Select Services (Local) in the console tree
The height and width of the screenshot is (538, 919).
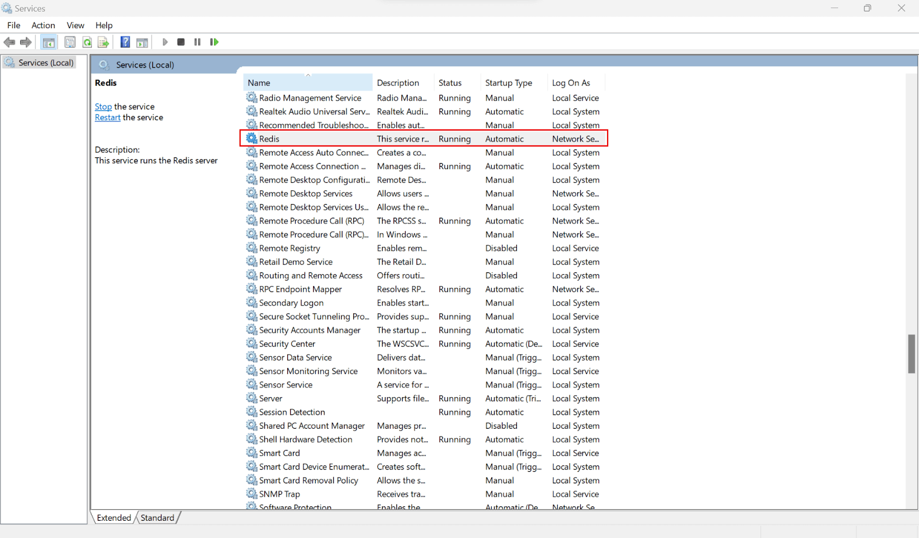pos(40,62)
